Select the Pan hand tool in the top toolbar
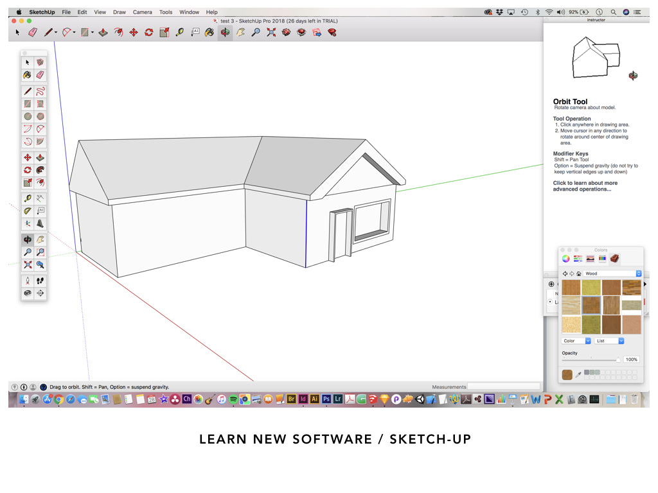658x493 pixels. pyautogui.click(x=240, y=32)
